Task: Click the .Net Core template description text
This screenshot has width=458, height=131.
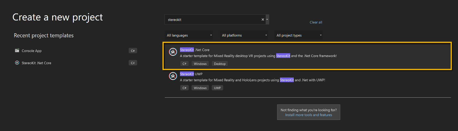Action: [258, 56]
